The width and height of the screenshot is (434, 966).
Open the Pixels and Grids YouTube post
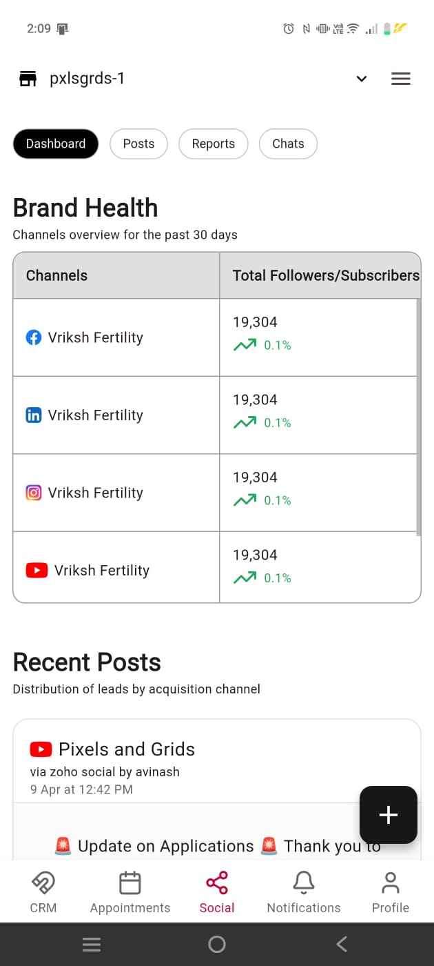click(126, 749)
